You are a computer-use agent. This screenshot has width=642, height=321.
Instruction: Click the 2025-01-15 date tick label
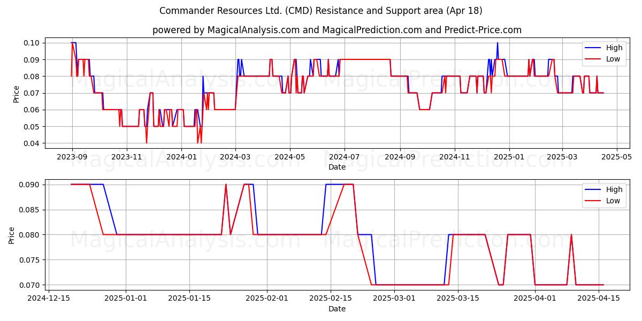189,299
